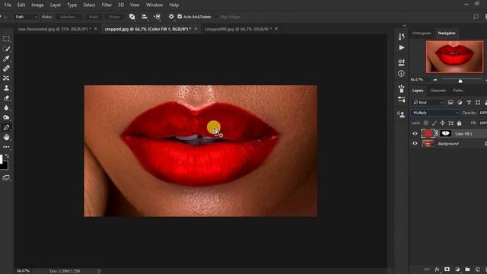Select the Ruler measure tool
487x274 pixels.
6,68
